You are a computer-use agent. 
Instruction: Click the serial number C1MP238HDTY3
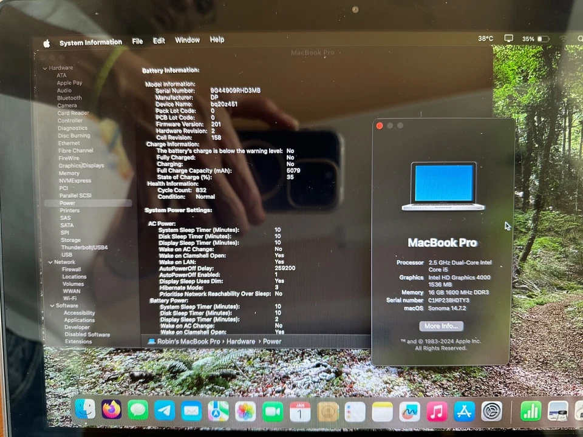(x=449, y=300)
